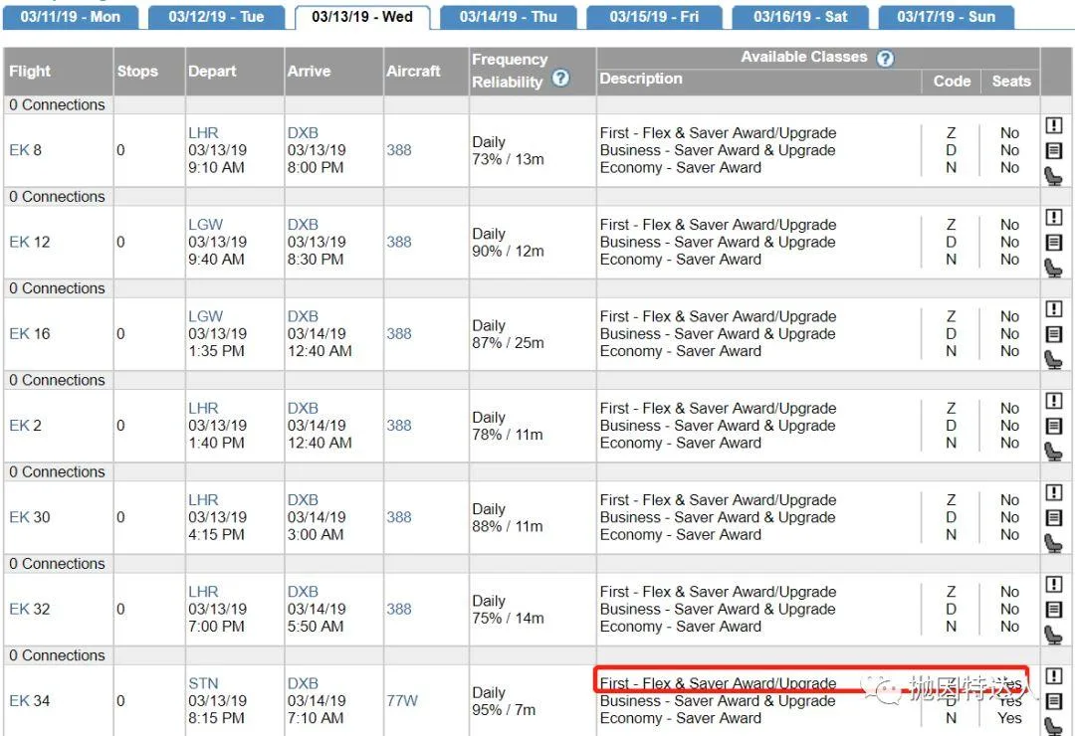Click the 77W aircraft link

click(x=402, y=701)
